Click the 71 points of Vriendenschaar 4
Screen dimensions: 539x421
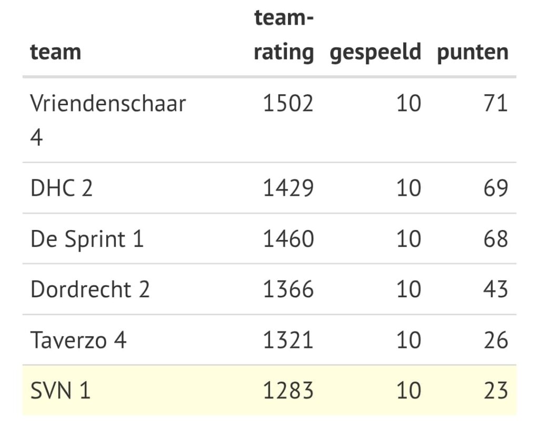click(x=495, y=103)
